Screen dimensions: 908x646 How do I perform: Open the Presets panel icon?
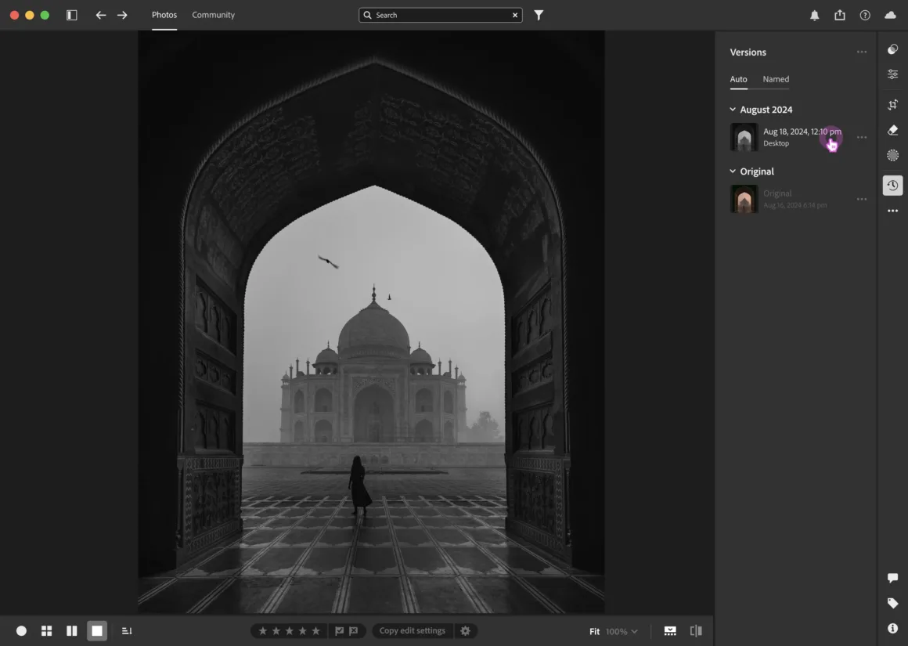(892, 49)
